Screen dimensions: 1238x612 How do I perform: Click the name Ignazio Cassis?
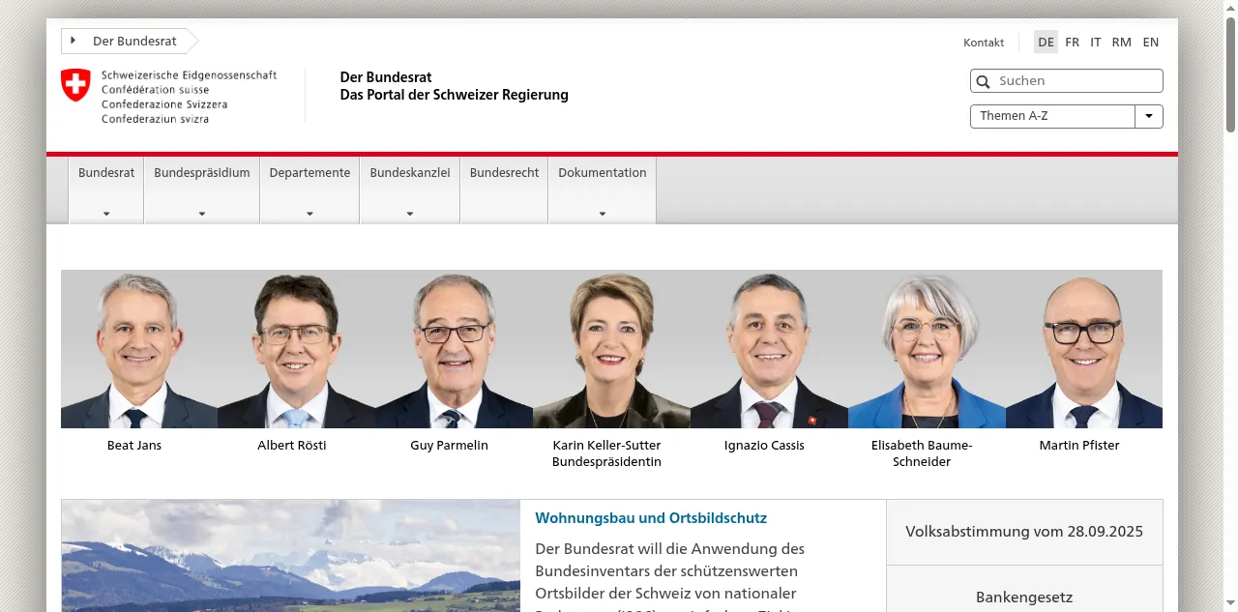pos(764,446)
